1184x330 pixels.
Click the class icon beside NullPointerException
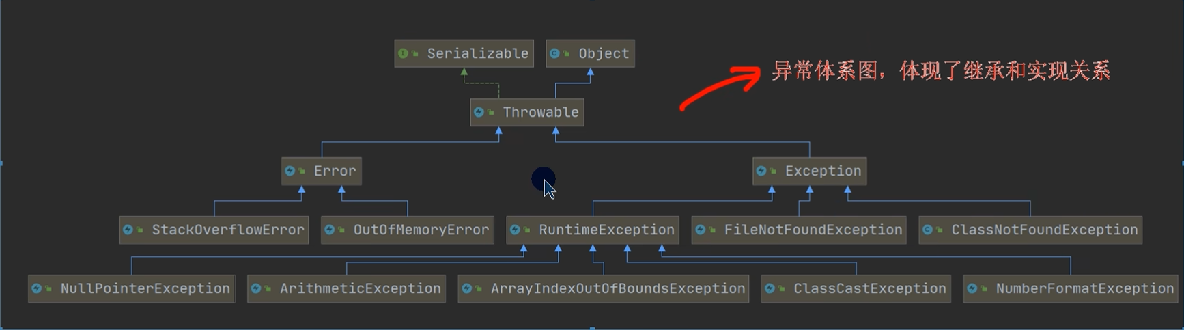[37, 288]
